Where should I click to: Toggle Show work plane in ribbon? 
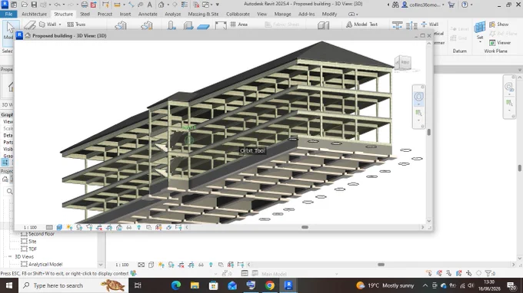pos(499,25)
